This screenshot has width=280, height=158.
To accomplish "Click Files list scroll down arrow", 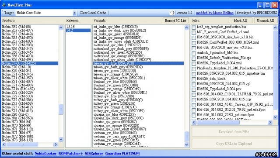I will (x=275, y=117).
